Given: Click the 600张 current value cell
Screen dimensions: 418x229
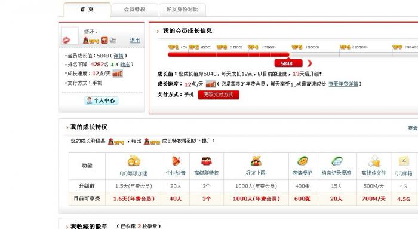Looking at the screenshot, I should click(x=303, y=199).
